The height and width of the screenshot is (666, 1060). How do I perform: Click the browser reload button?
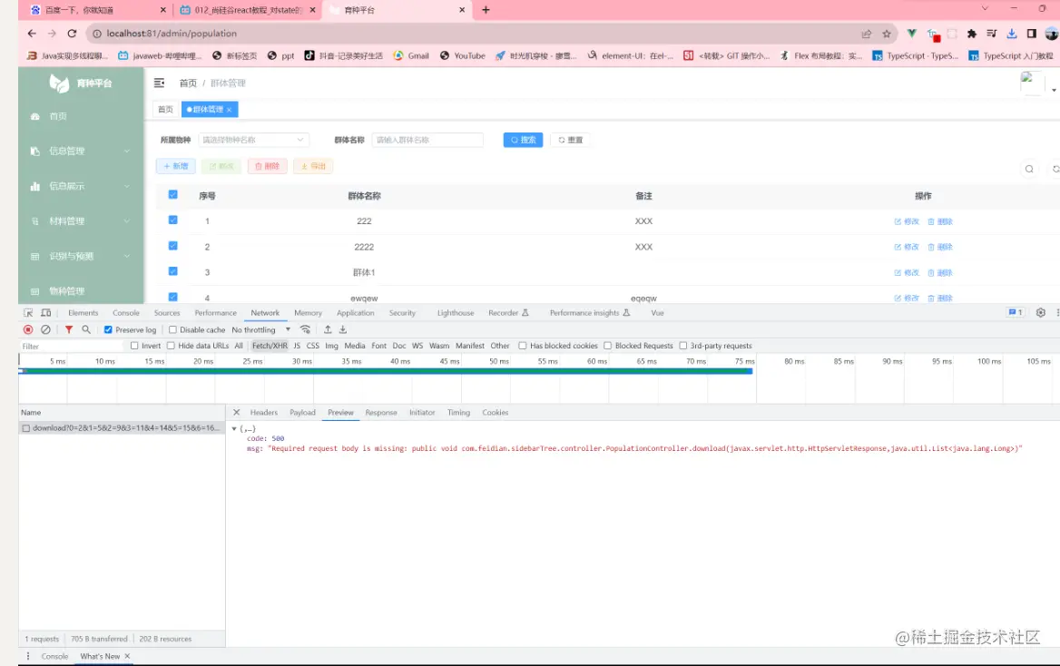pyautogui.click(x=72, y=34)
